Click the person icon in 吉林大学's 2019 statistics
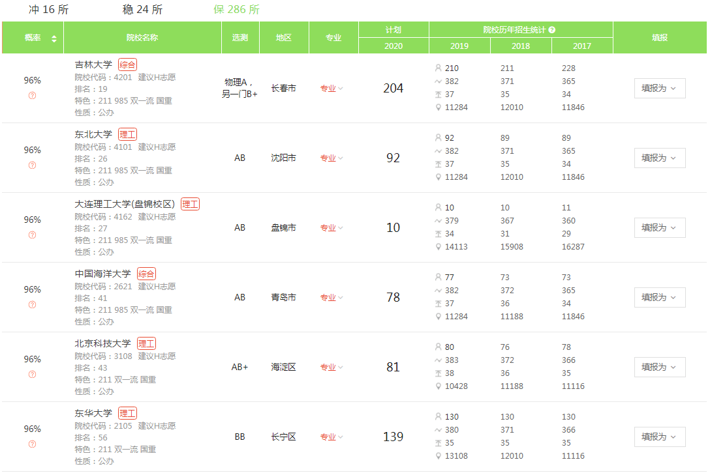Image resolution: width=710 pixels, height=475 pixels. coord(438,67)
